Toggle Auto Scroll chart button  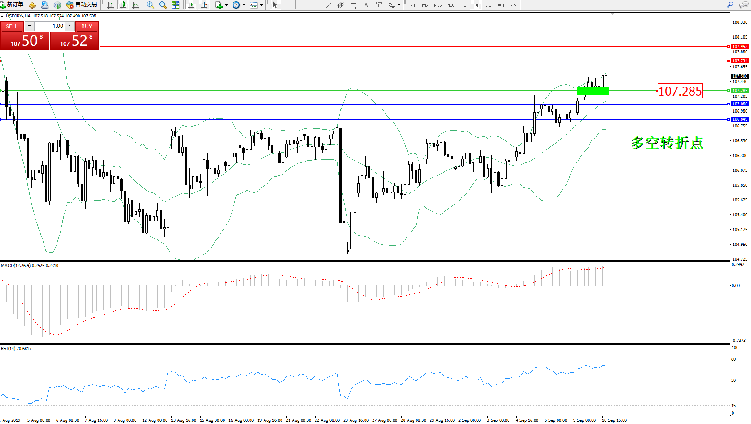[x=191, y=5]
